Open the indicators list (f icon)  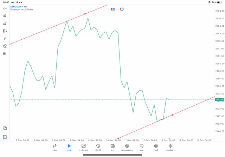point(5,39)
